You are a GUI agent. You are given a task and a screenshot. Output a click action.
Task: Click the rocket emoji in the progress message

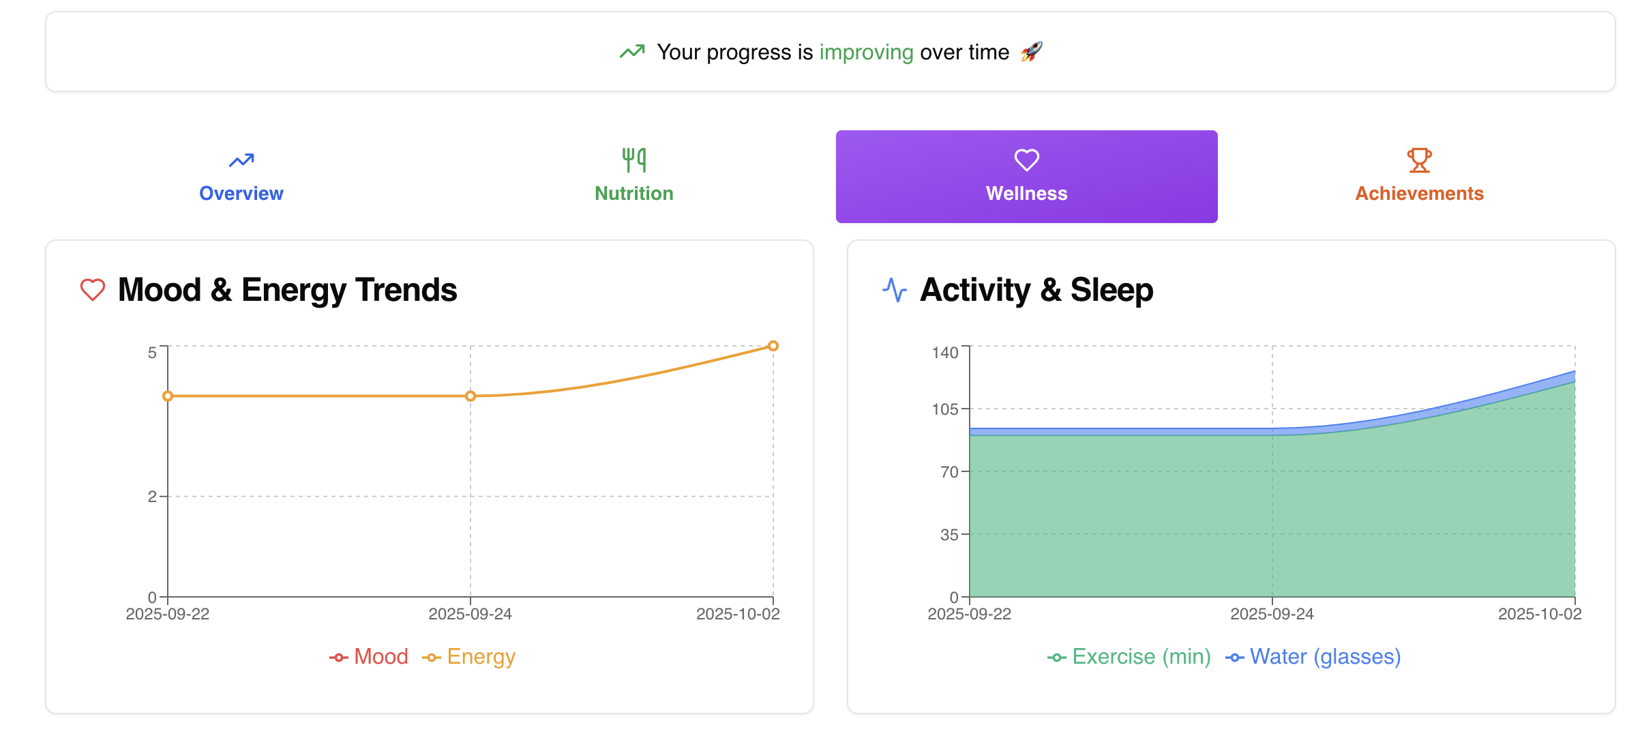point(1033,51)
